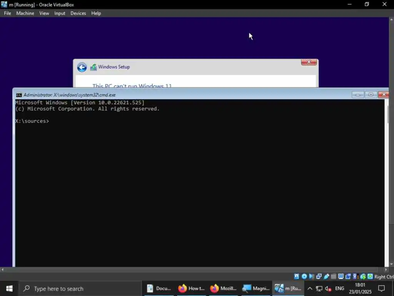Click the X:\sources> command prompt line

[x=32, y=121]
